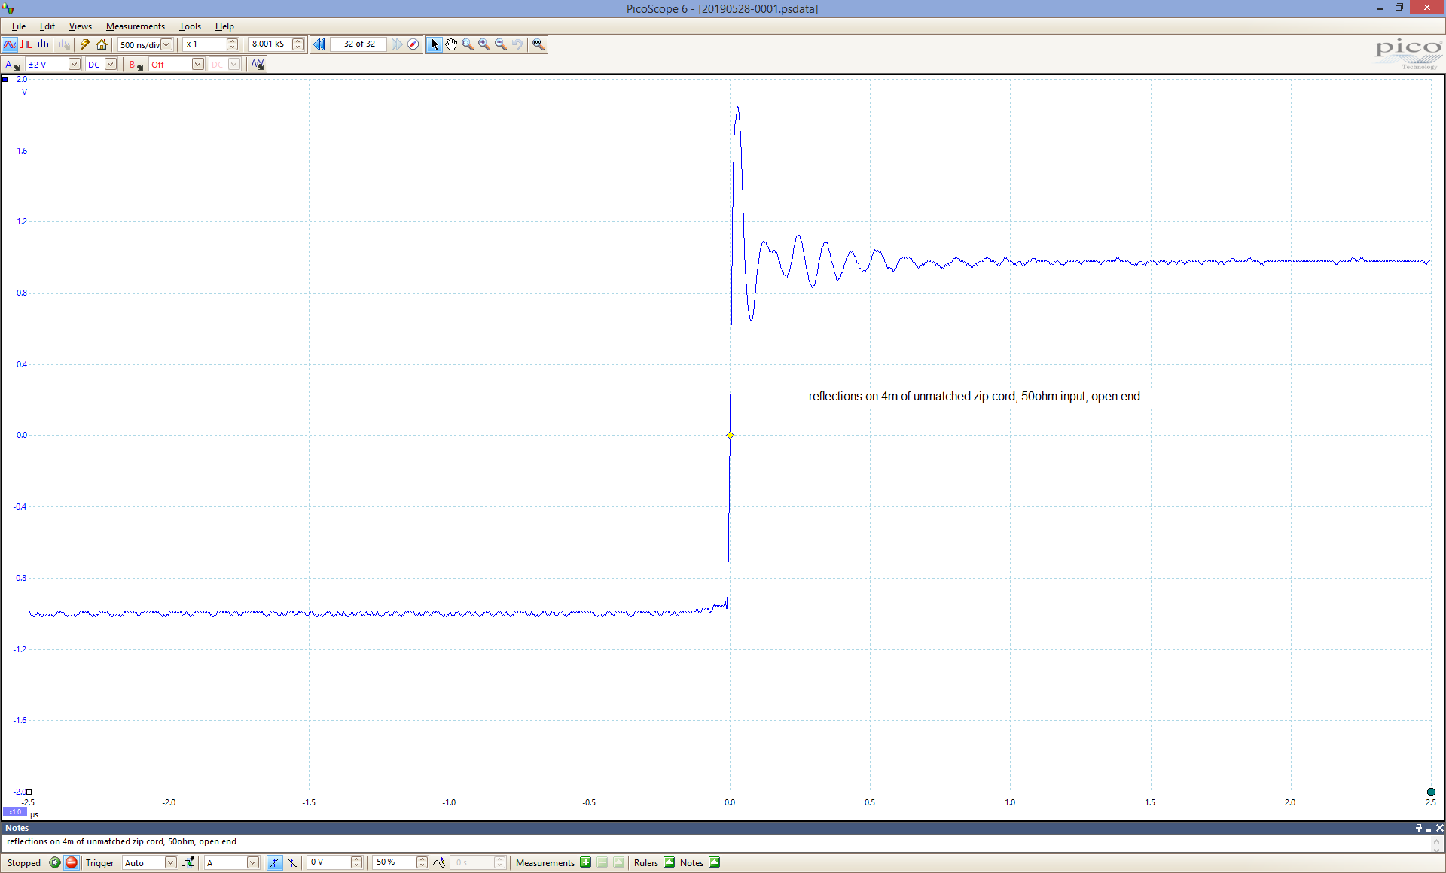The width and height of the screenshot is (1446, 873).
Task: Open Channel B options button
Action: pos(136,65)
